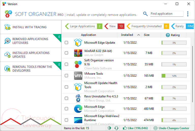
Task: Click the Edge WebView2 Runtime icon
Action: pyautogui.click(x=78, y=120)
